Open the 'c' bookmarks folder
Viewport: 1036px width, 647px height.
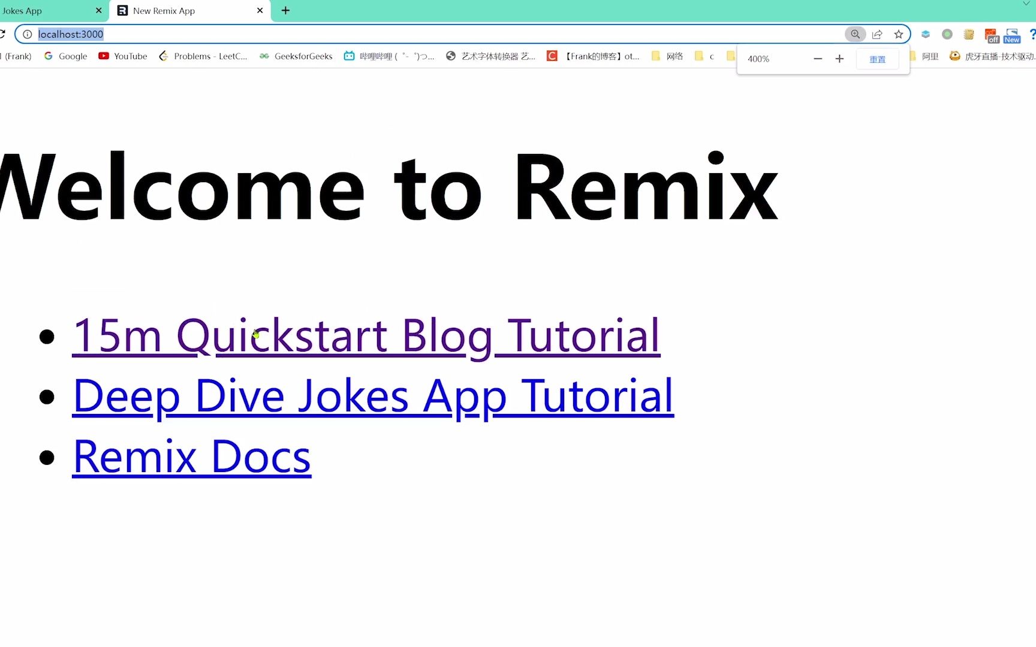[x=704, y=56]
